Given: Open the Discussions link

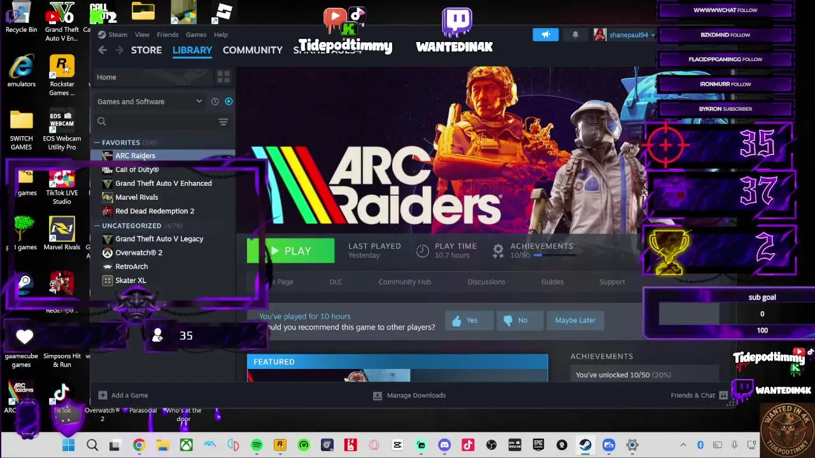Looking at the screenshot, I should click(486, 282).
